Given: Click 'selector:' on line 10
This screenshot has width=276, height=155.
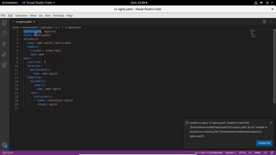Looking at the screenshot, I should 34,66.
